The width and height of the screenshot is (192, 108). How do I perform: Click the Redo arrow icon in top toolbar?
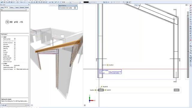coord(25,2)
